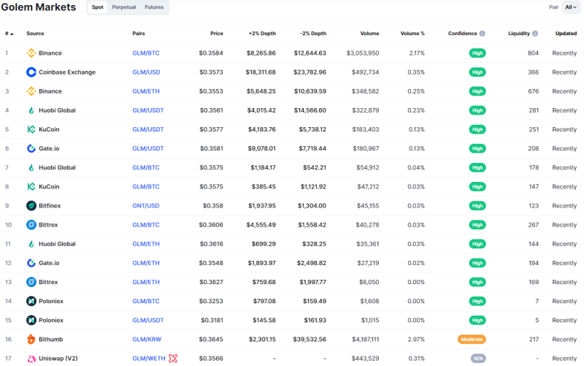Click the Uniswap (V2) unicorn logo

tap(31, 358)
